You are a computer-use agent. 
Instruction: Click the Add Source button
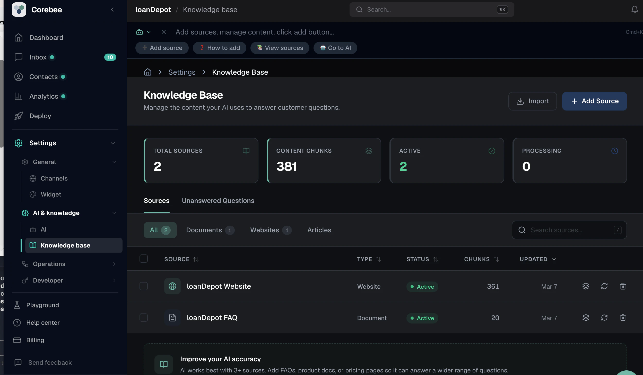coord(594,101)
